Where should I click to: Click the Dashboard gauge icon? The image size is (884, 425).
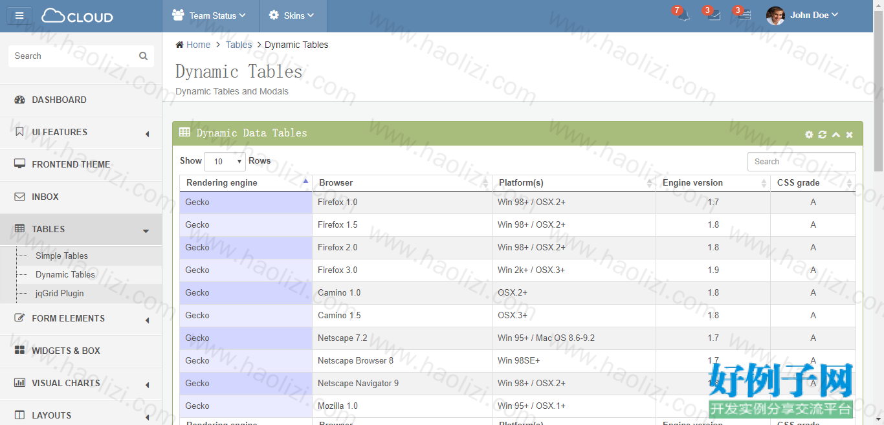19,100
